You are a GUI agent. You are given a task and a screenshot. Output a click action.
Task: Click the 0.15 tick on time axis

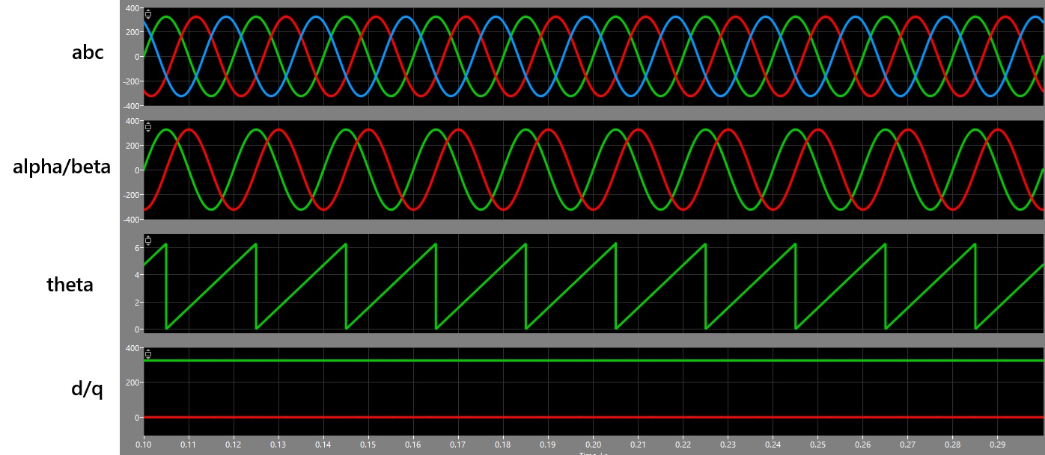coord(368,444)
